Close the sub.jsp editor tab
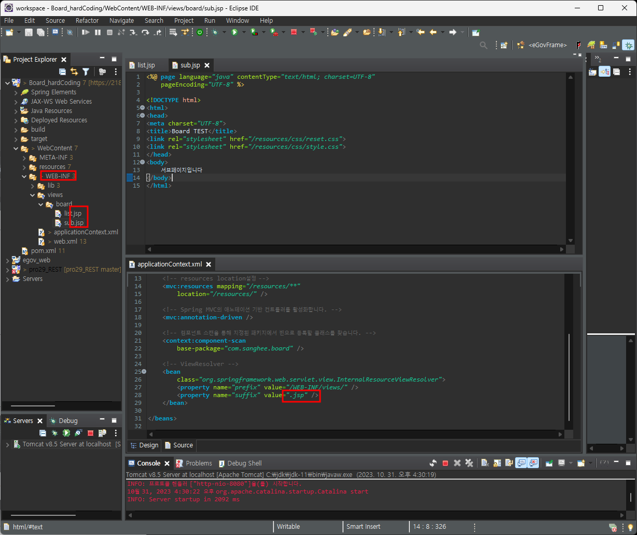This screenshot has height=535, width=637. (x=206, y=65)
